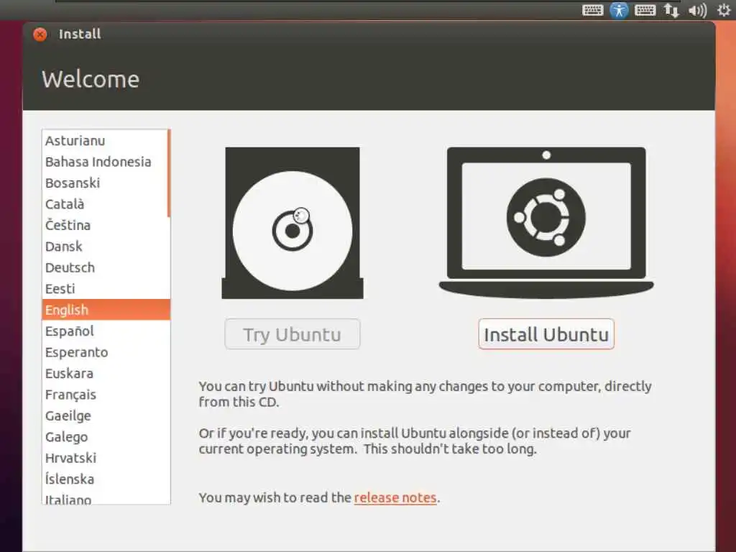Image resolution: width=736 pixels, height=552 pixels.
Task: Click the language list scrollbar thumb
Action: (x=169, y=174)
